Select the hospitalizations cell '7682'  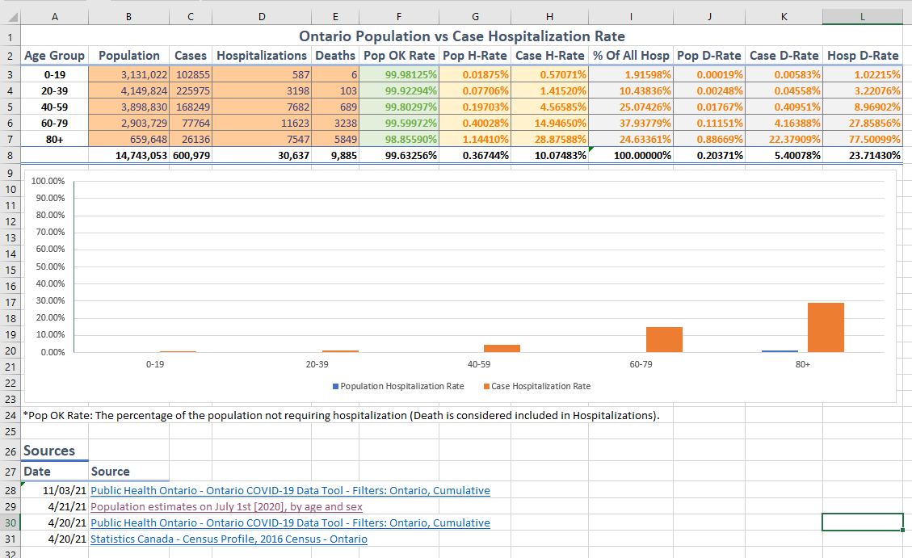[262, 107]
